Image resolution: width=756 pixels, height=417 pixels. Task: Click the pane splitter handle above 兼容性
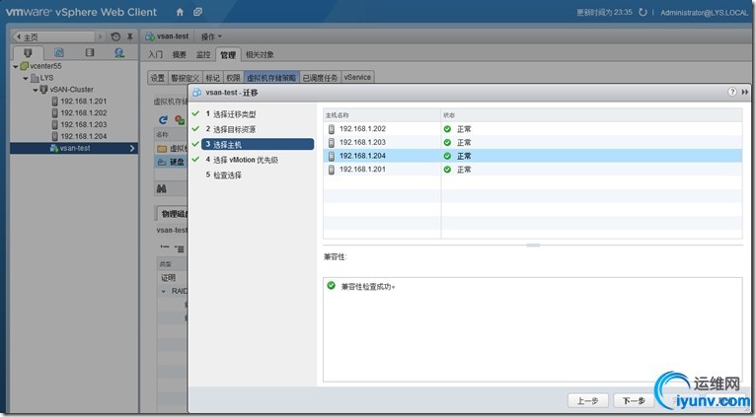pos(533,245)
